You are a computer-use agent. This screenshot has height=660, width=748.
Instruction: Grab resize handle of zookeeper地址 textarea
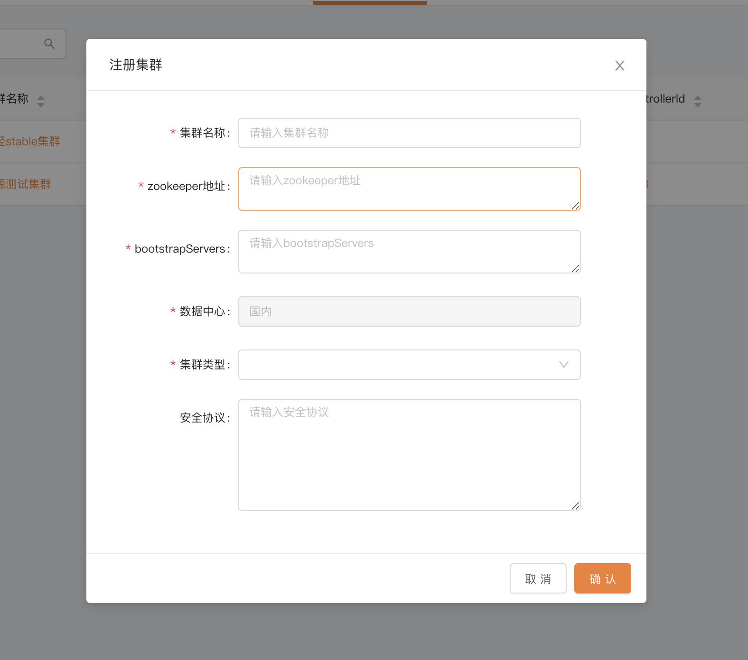[575, 206]
